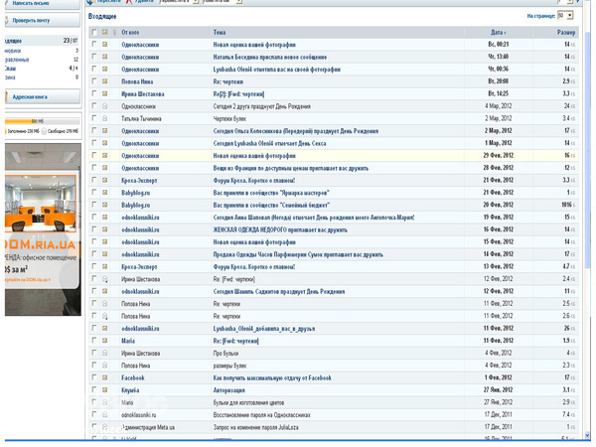Sort messages by Тема column header
Screen dimensions: 596x447
pyautogui.click(x=220, y=33)
